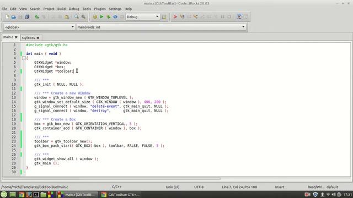
Task: Run the program with the green play icon
Action: click(101, 17)
